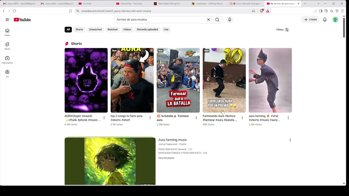Select the All filter chip

pos(68,29)
